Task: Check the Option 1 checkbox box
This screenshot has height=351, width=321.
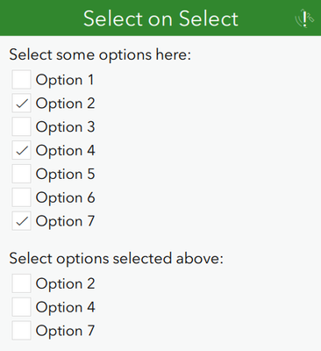Action: click(x=21, y=79)
